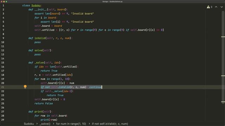Click line number 7 in the gutter
Image resolution: width=225 pixels, height=126 pixels.
[x=3, y=30]
